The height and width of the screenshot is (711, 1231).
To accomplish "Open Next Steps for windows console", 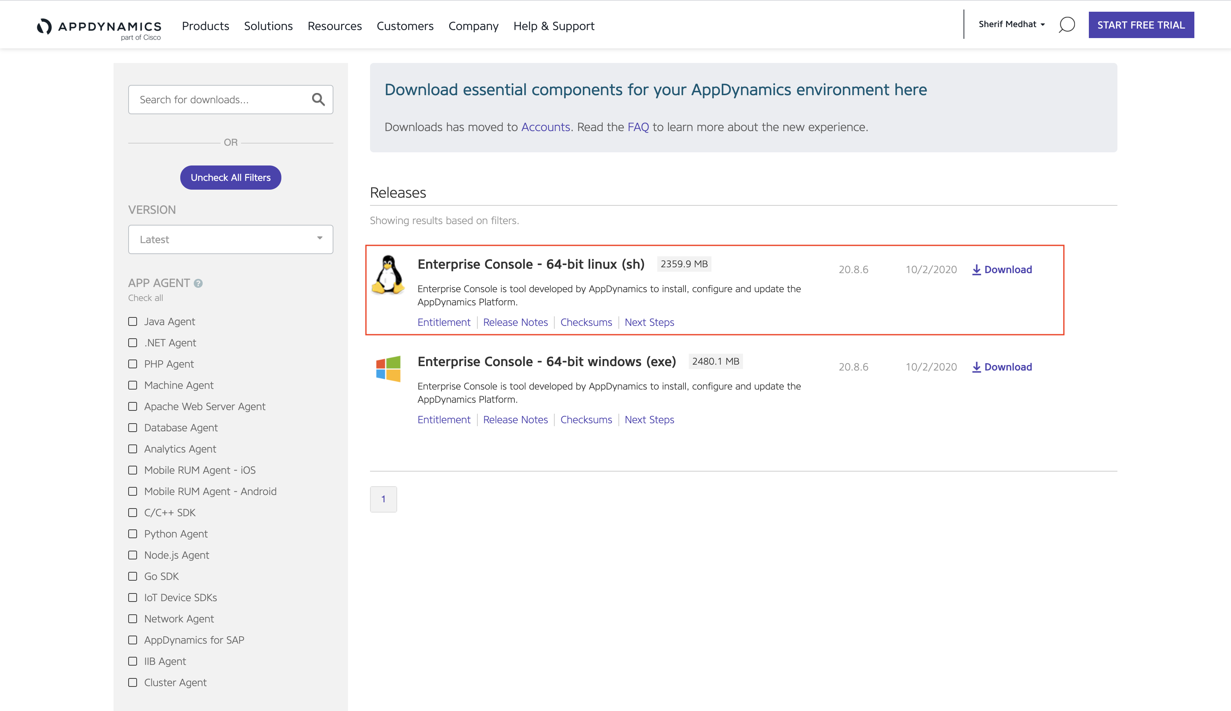I will coord(649,420).
